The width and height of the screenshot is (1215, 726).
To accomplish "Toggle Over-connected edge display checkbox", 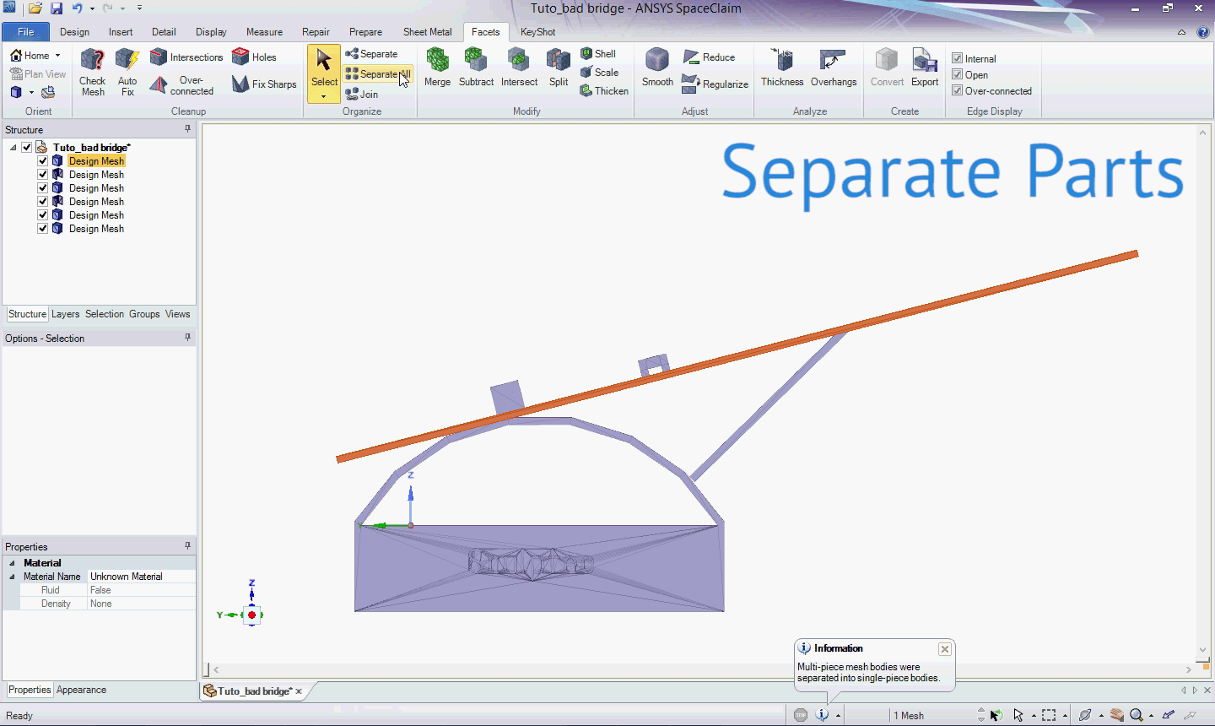I will (x=958, y=90).
